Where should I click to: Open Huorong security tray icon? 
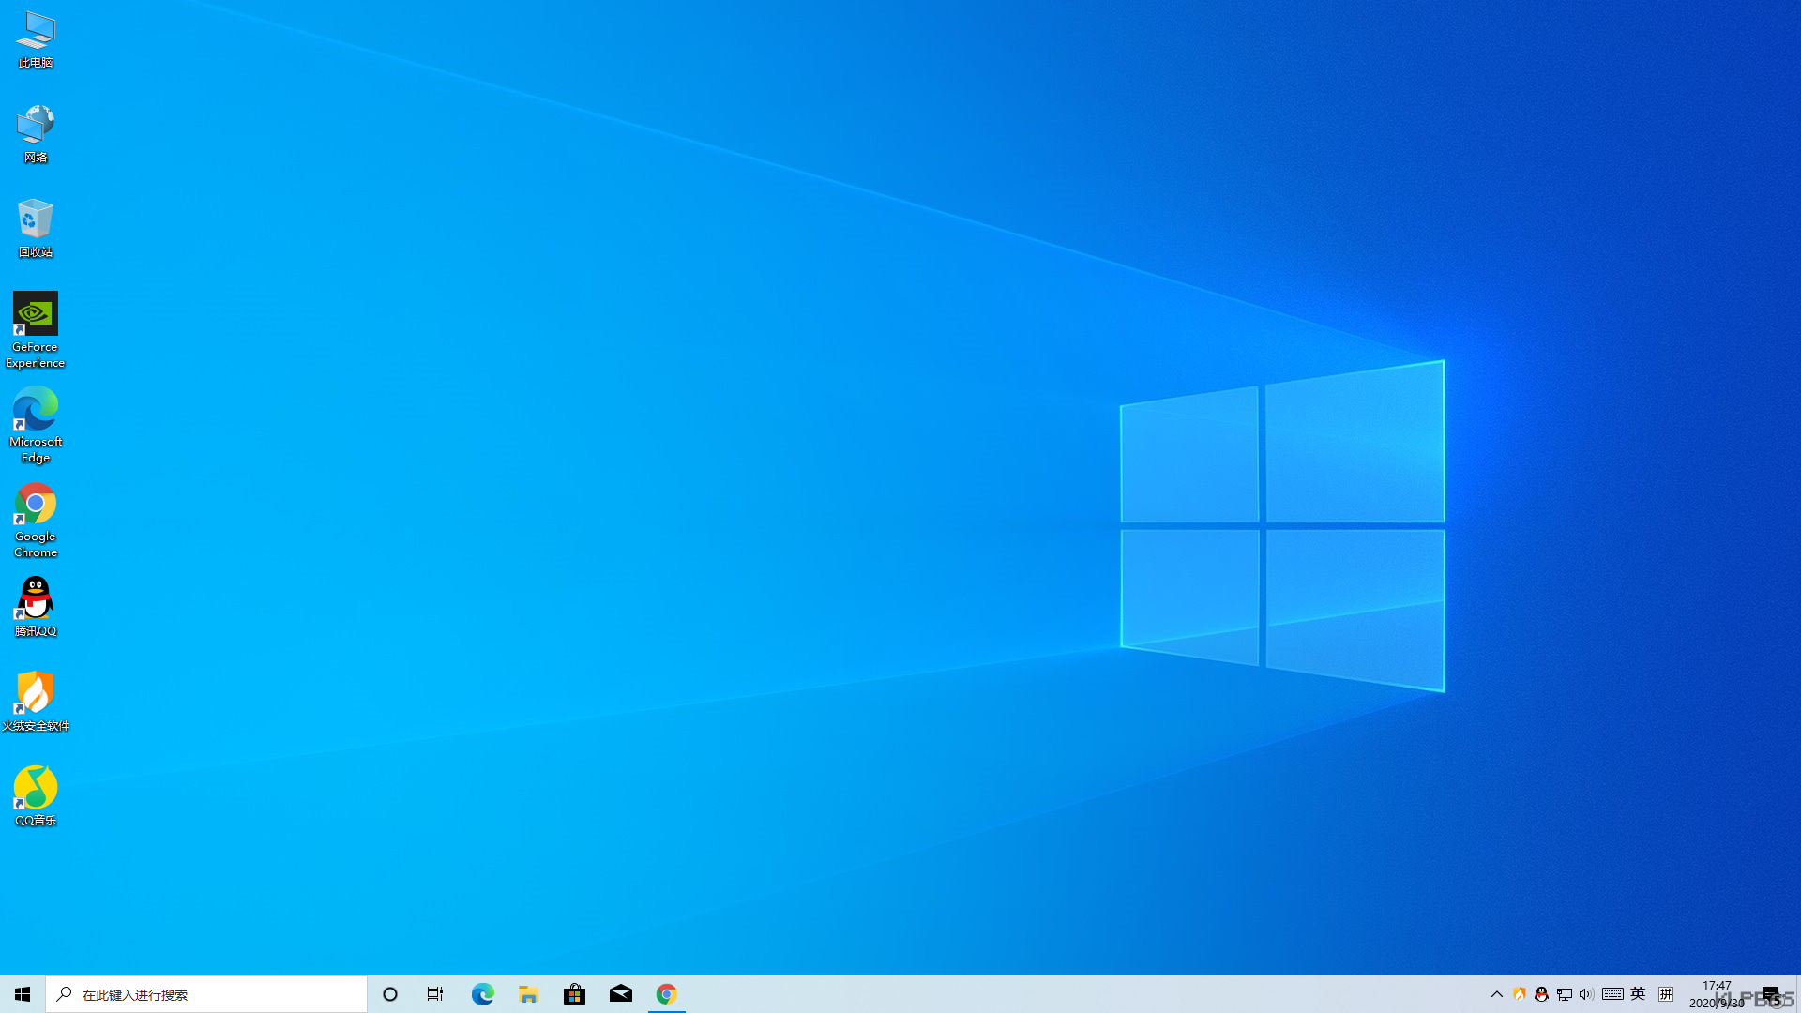[1520, 994]
